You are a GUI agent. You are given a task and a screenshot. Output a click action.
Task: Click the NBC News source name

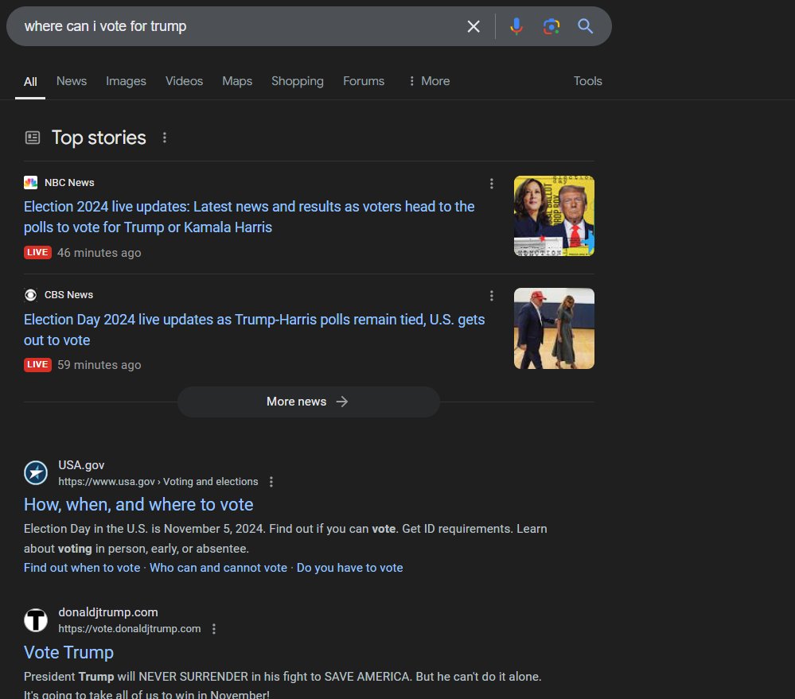69,182
